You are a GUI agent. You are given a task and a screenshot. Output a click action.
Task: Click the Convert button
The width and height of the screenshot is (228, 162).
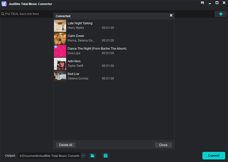coord(214,155)
